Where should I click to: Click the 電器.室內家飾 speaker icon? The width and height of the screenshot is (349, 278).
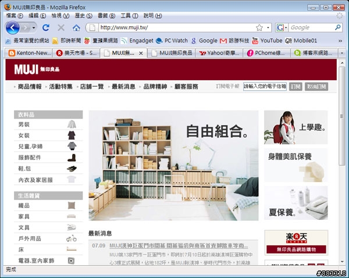(71, 261)
